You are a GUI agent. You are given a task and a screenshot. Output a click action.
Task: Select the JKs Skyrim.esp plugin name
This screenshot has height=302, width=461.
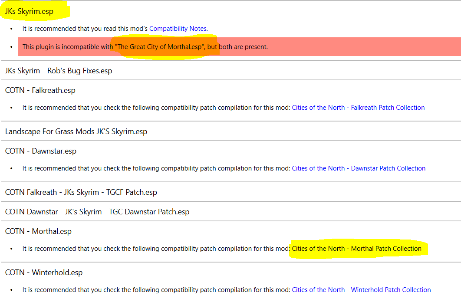click(30, 11)
